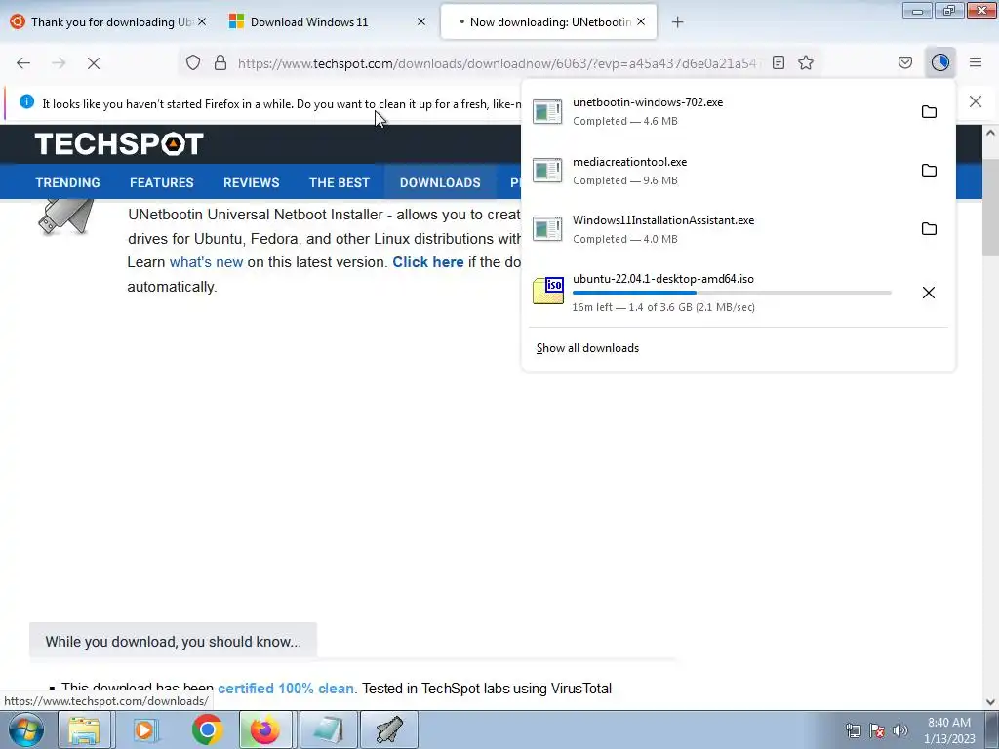Click the Click here download link

[x=427, y=262]
